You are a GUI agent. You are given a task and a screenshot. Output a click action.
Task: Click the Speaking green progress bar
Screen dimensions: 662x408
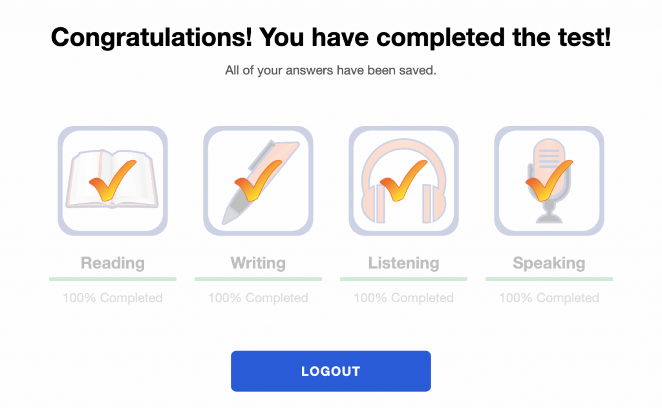[549, 279]
